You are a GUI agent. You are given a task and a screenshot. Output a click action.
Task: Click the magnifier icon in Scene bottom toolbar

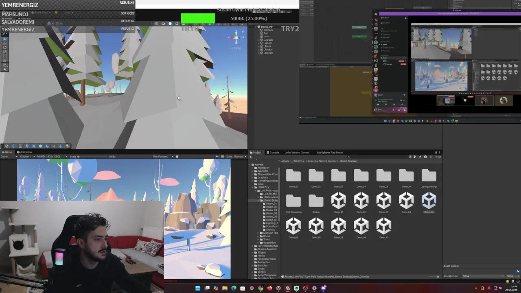54,146
